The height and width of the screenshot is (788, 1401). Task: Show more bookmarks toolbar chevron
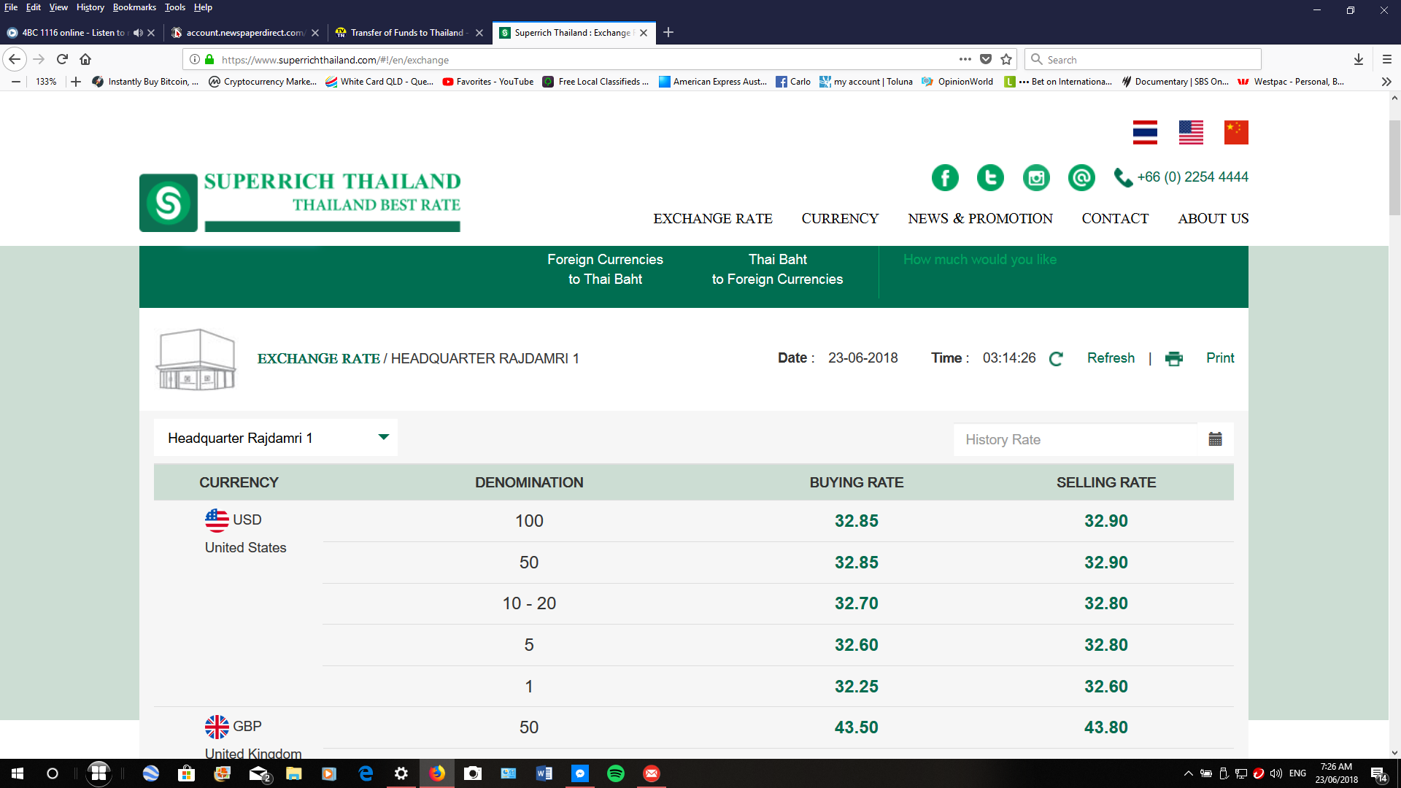[x=1386, y=82]
